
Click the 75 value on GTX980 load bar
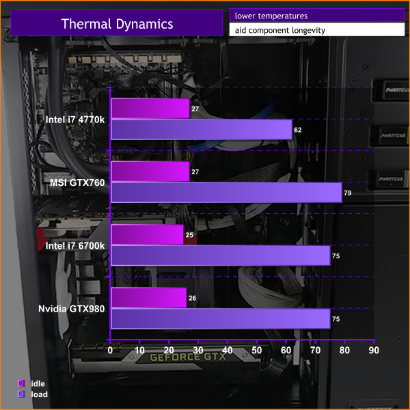tap(336, 319)
